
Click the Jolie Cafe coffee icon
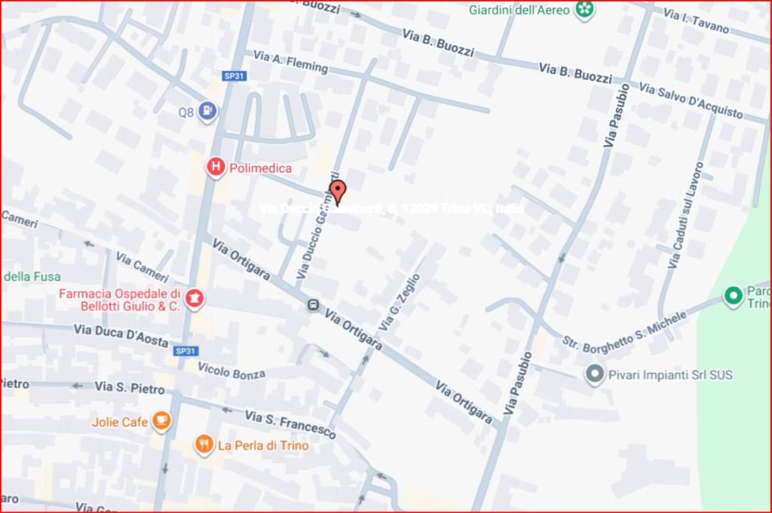(161, 421)
